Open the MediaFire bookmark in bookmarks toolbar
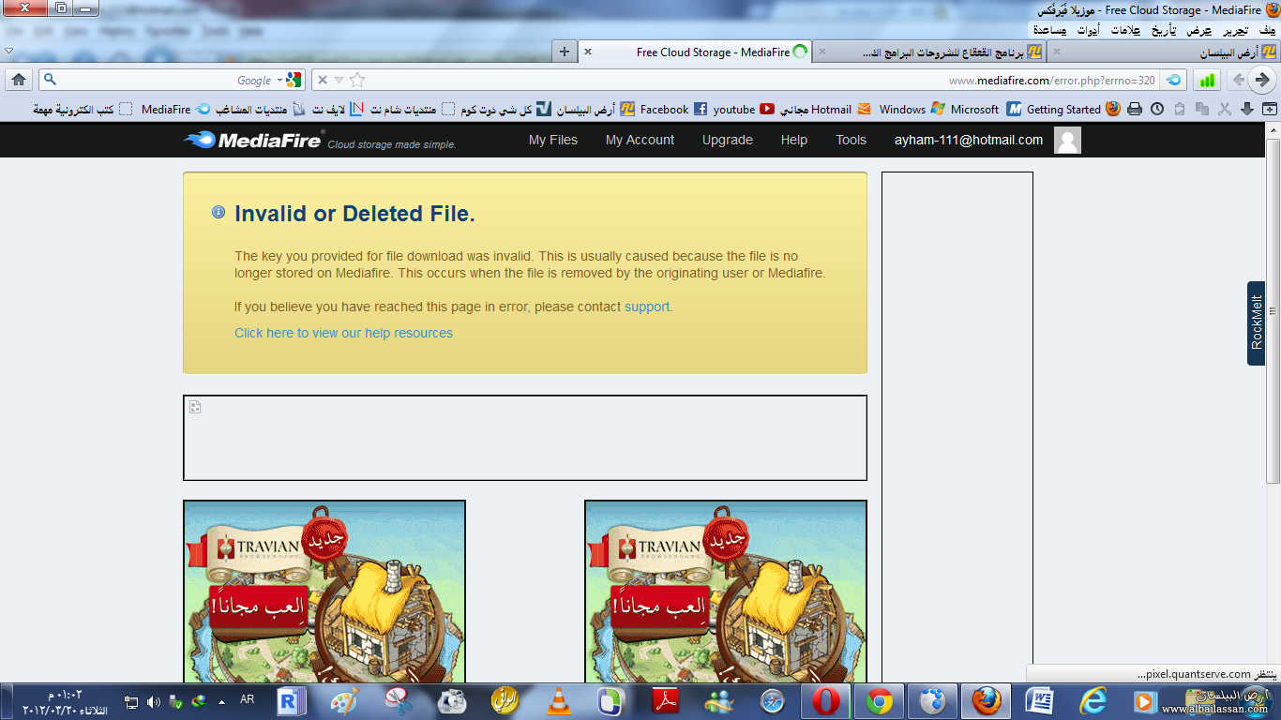The width and height of the screenshot is (1281, 720). tap(175, 109)
